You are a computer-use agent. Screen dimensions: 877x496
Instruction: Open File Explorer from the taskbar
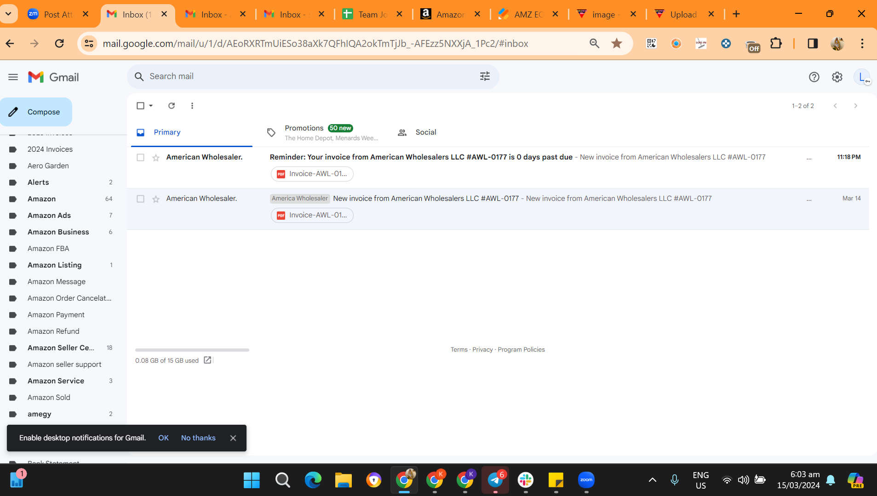343,480
